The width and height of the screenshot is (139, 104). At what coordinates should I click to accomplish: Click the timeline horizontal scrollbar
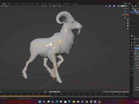point(65,97)
